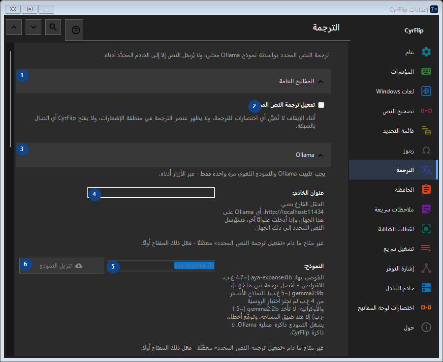Click the omega رموز symbols icon
Image resolution: width=443 pixels, height=362 pixels.
[x=426, y=150]
